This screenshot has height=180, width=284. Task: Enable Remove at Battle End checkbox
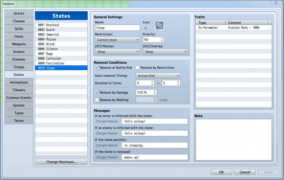coord(97,67)
